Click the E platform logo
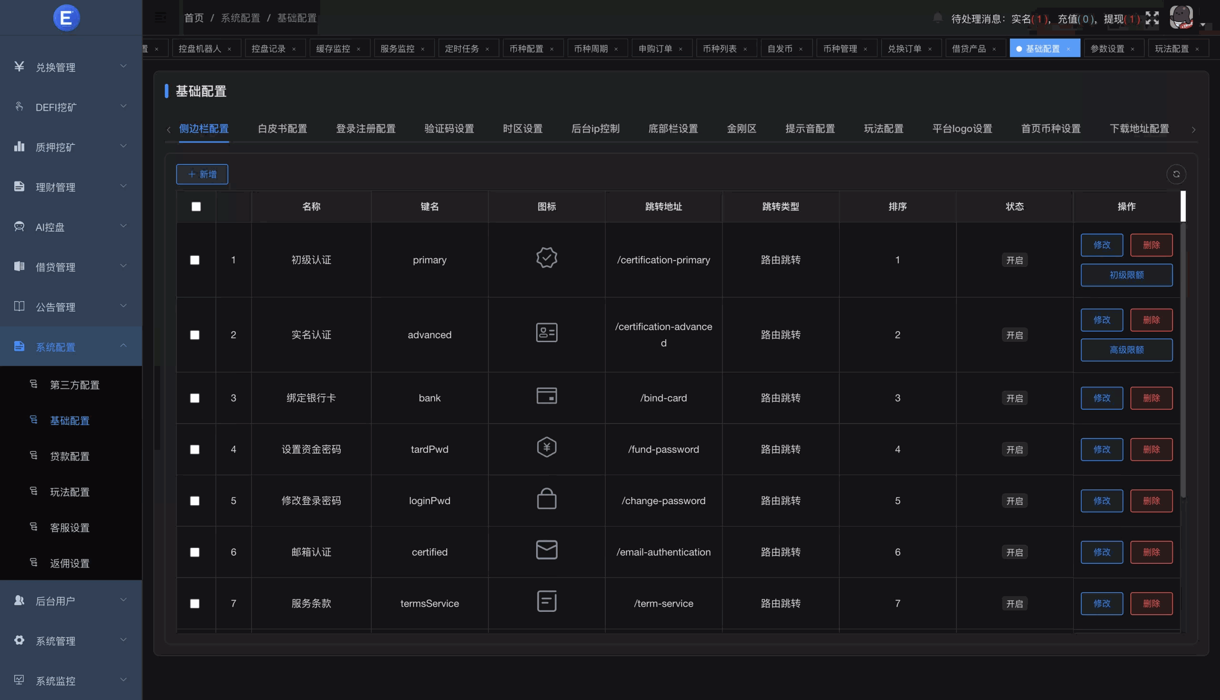 [66, 17]
